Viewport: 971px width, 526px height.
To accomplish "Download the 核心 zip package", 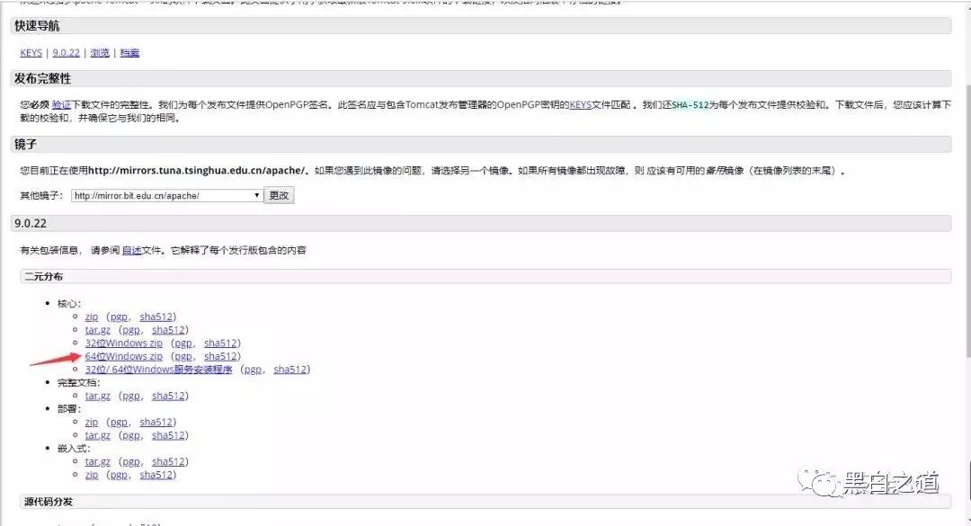I will click(x=92, y=316).
